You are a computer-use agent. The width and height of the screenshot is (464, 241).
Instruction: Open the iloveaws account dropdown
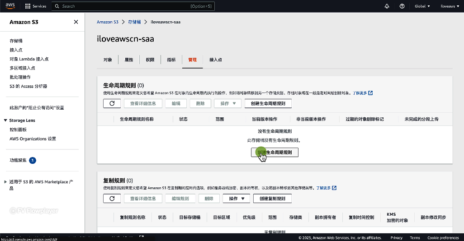coord(450,6)
